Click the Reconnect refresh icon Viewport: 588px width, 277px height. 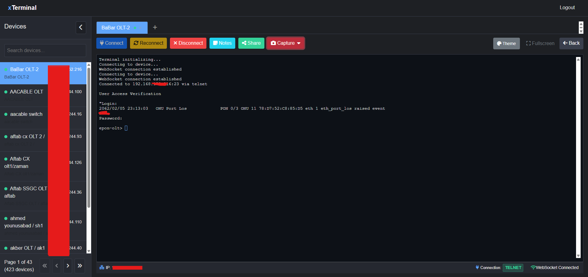click(x=136, y=43)
